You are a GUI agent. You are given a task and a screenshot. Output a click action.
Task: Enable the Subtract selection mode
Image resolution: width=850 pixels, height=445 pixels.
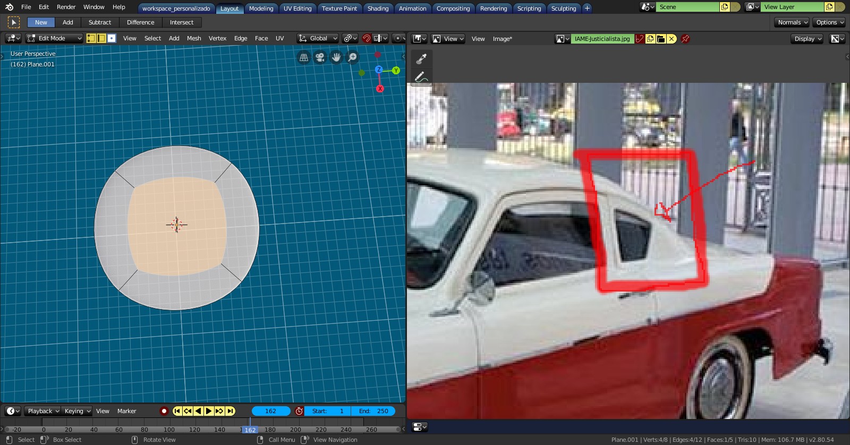100,22
